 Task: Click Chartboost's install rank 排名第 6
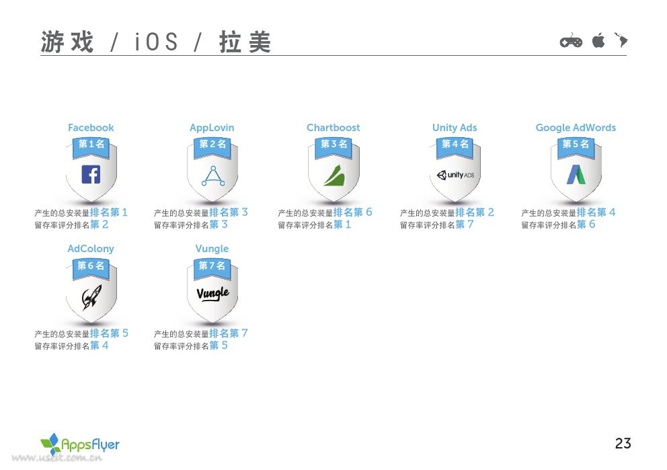tap(352, 212)
